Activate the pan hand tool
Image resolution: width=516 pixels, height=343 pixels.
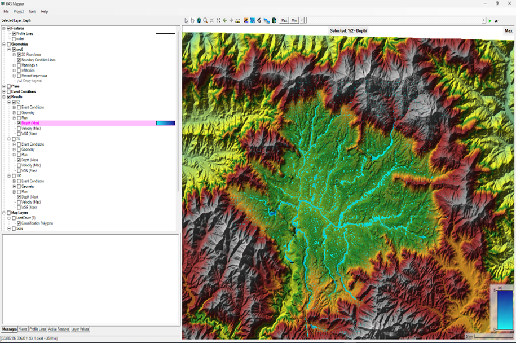[192, 20]
